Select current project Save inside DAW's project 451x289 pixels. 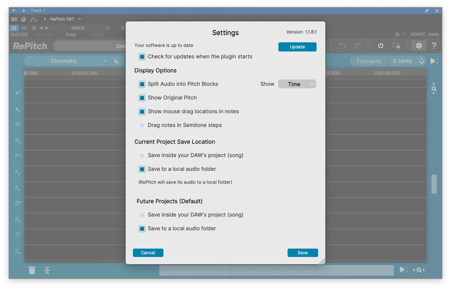[142, 156]
